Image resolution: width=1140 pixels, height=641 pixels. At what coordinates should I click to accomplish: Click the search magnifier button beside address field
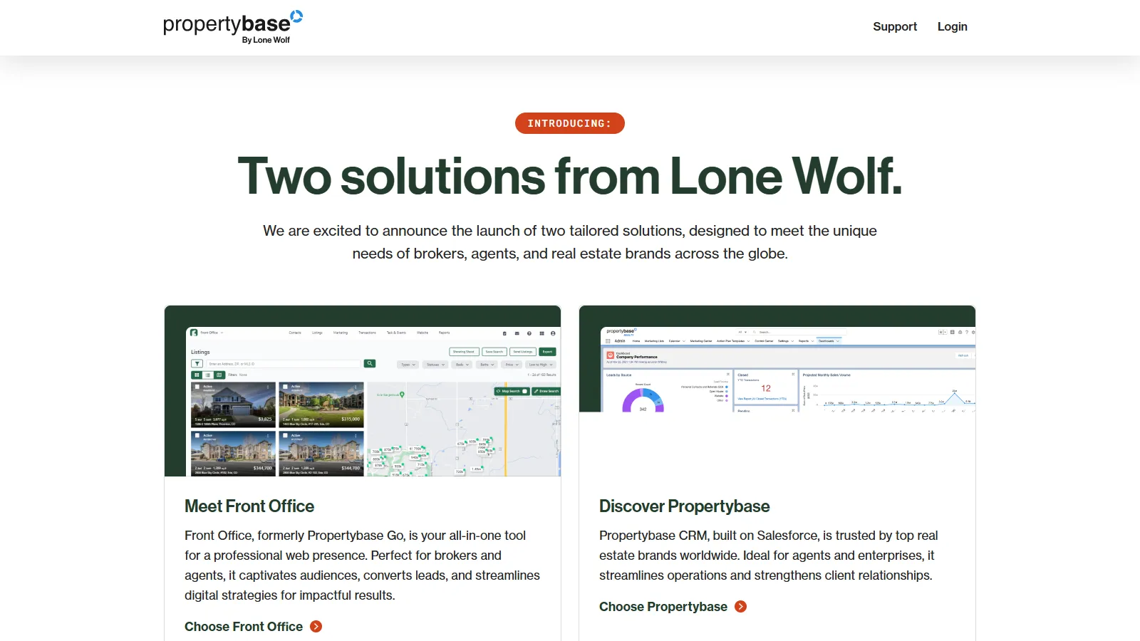pos(370,363)
